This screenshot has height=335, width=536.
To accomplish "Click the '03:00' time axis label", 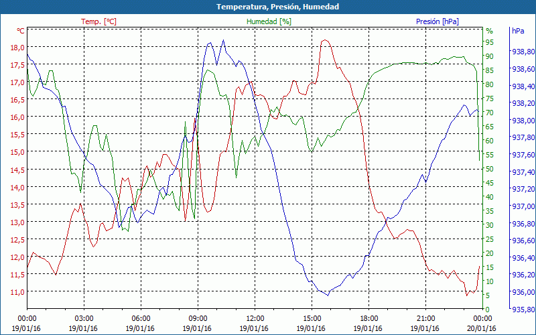I will click(x=84, y=319).
